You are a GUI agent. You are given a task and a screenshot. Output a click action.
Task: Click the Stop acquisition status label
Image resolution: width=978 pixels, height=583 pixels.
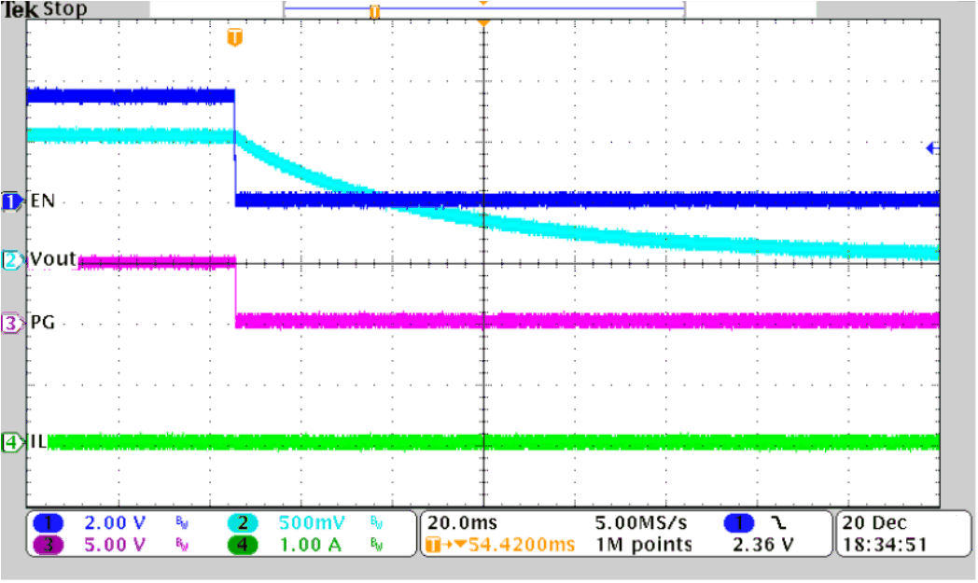coord(66,8)
